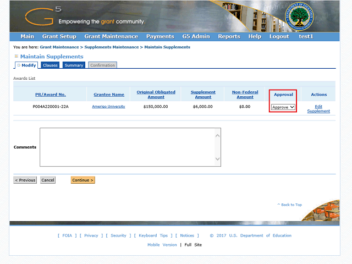This screenshot has width=352, height=264.
Task: Click the Comments scrollbar up arrow
Action: 217,136
